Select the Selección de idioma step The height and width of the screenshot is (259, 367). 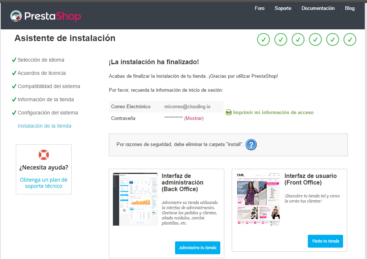(x=41, y=60)
